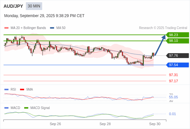This screenshot has width=190, height=129.
Task: Click the Sep 26 date axis label
Action: 55,124
